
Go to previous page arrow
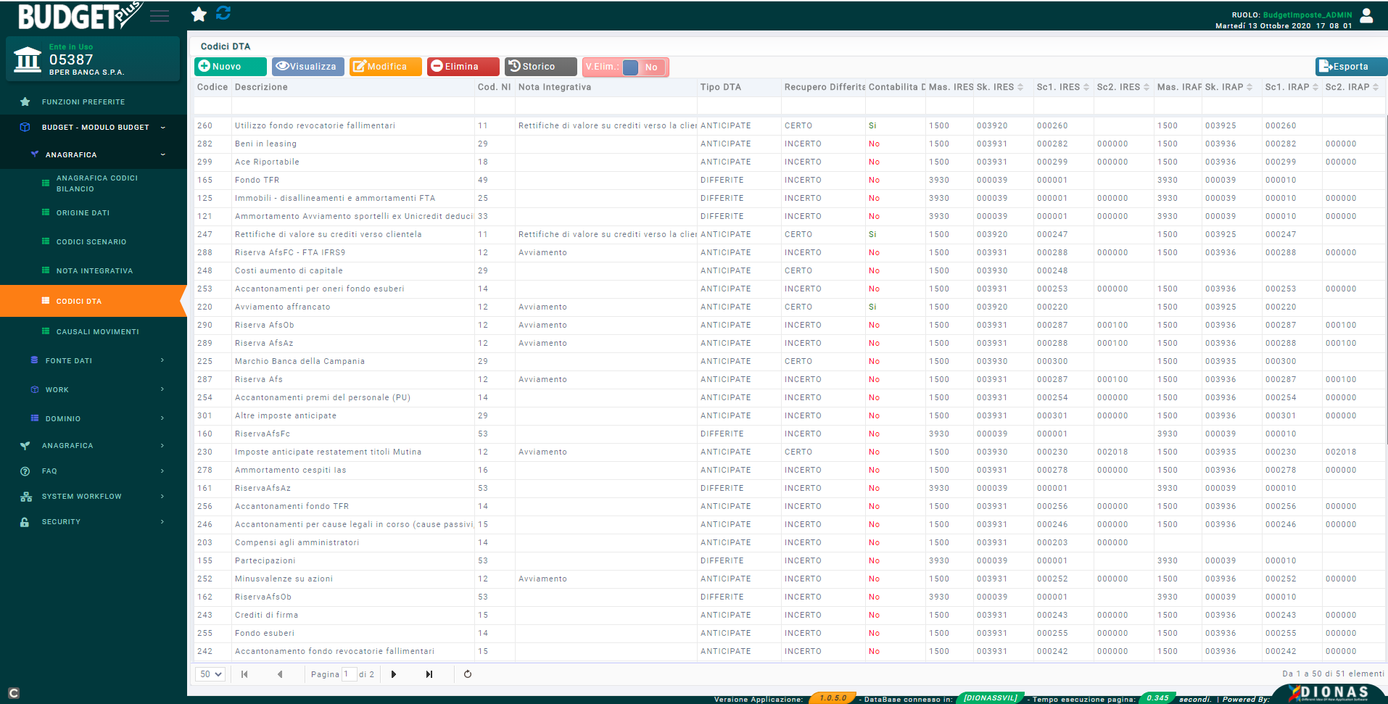(280, 674)
